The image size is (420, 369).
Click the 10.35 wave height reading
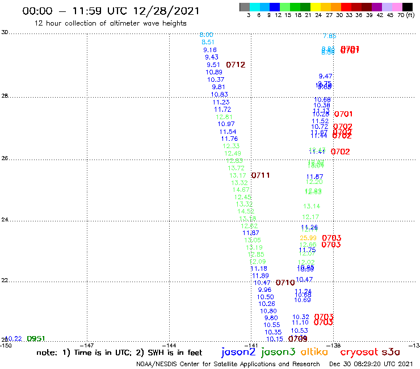pyautogui.click(x=273, y=333)
